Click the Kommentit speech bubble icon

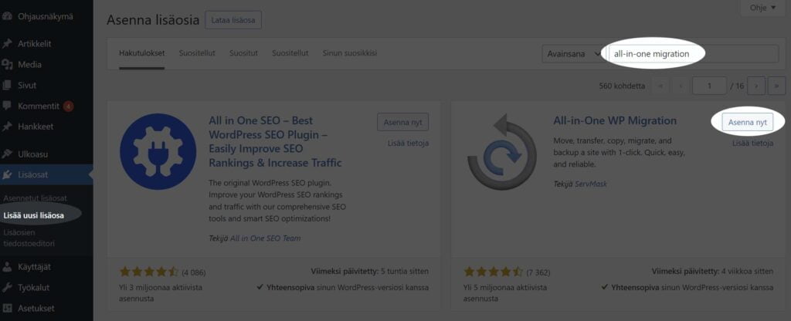(8, 106)
